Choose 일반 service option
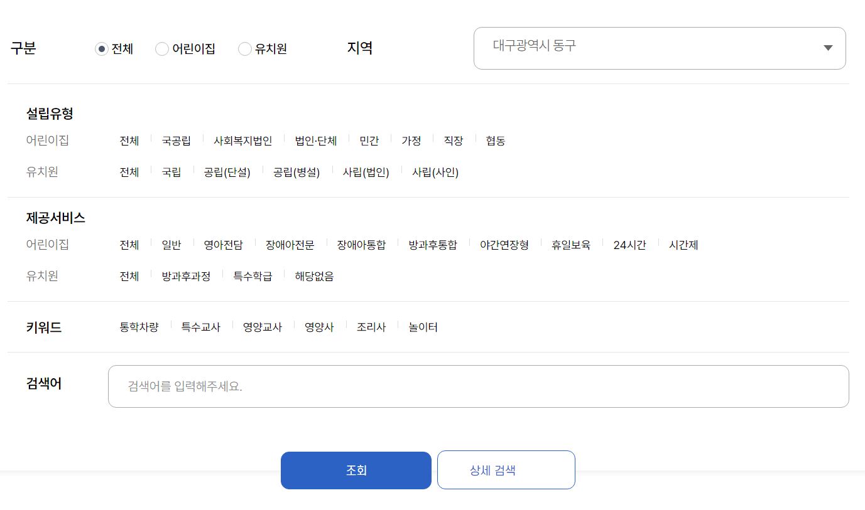The image size is (865, 510). [171, 245]
